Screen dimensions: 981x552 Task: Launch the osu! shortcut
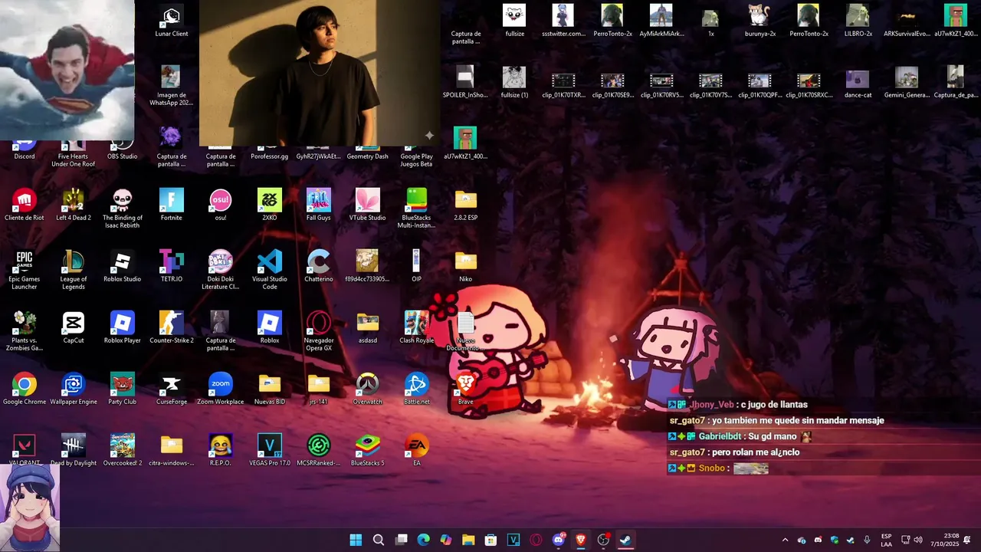point(221,205)
